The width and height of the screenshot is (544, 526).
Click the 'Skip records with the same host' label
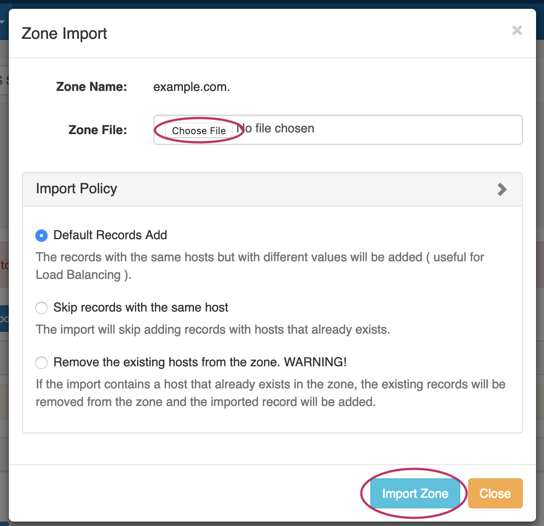141,308
